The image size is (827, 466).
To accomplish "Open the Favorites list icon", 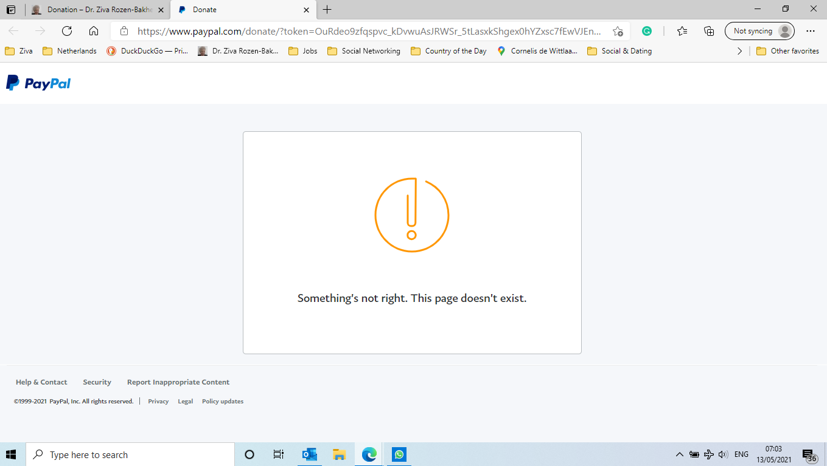I will point(682,31).
